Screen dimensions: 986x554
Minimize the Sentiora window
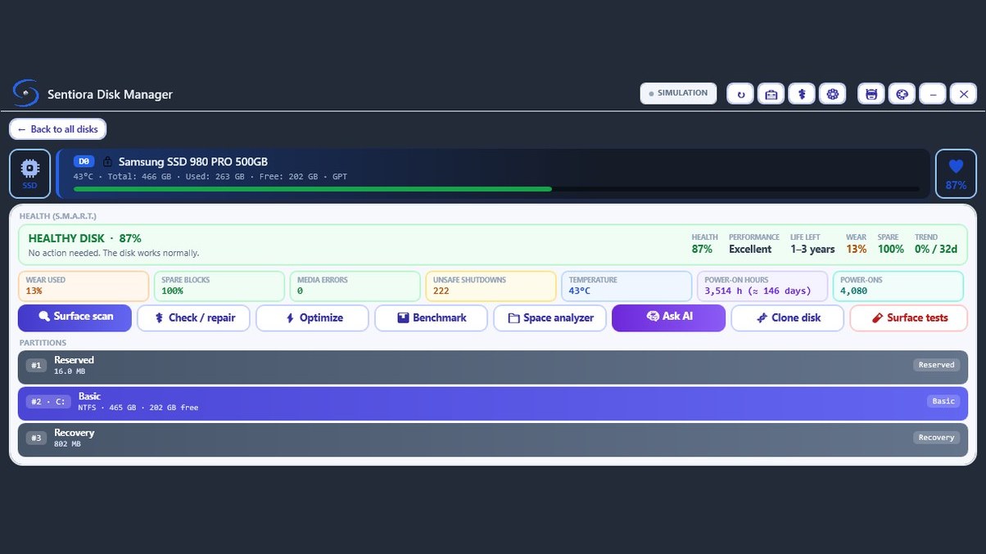pos(933,94)
